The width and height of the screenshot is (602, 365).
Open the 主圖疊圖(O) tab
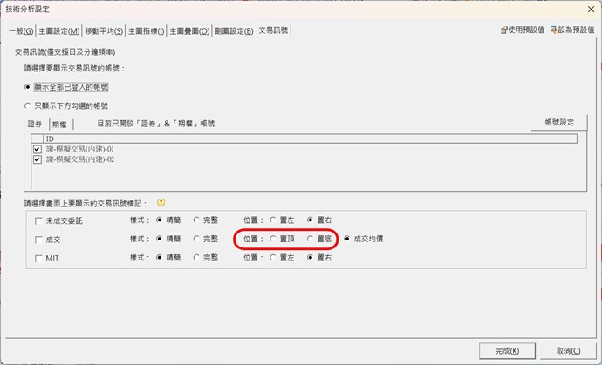pyautogui.click(x=189, y=31)
